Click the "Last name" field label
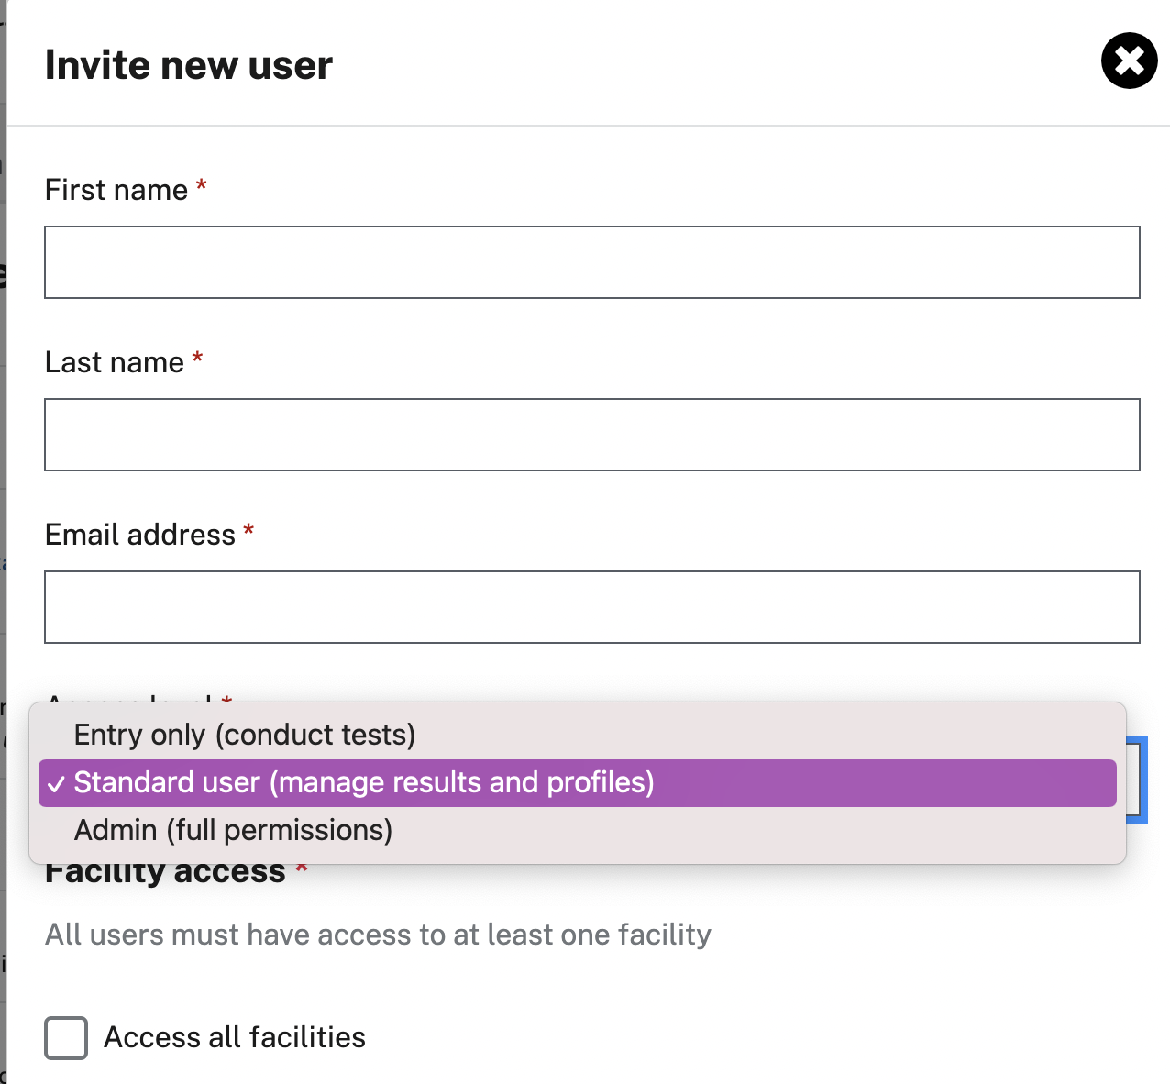Viewport: 1170px width, 1084px height. [116, 362]
